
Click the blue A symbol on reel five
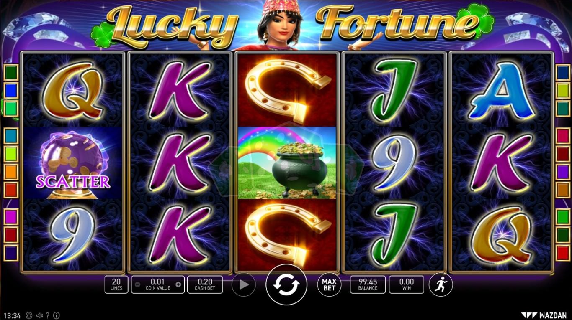(x=501, y=90)
